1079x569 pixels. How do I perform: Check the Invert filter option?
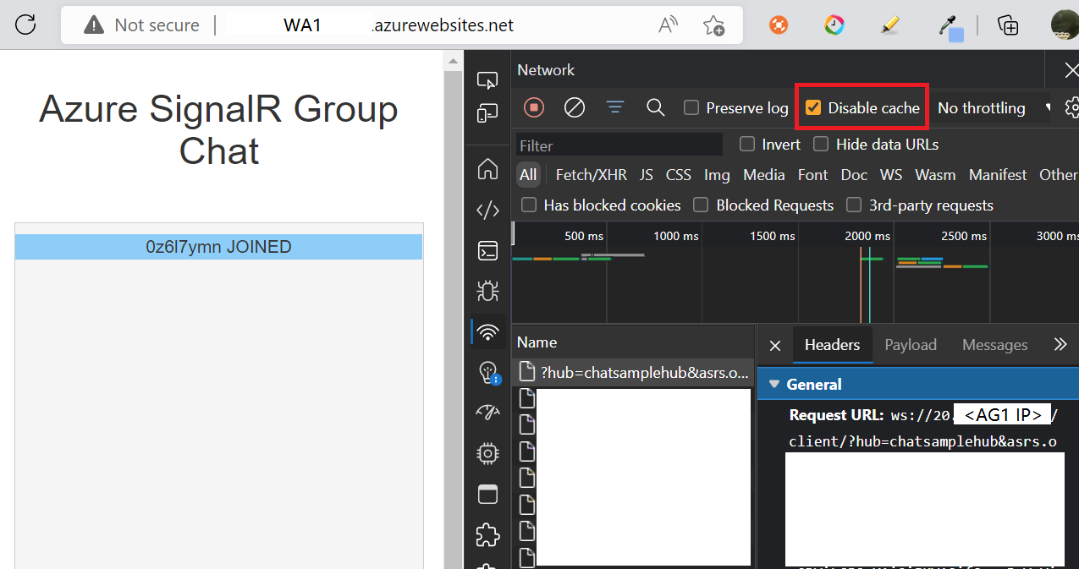[746, 144]
